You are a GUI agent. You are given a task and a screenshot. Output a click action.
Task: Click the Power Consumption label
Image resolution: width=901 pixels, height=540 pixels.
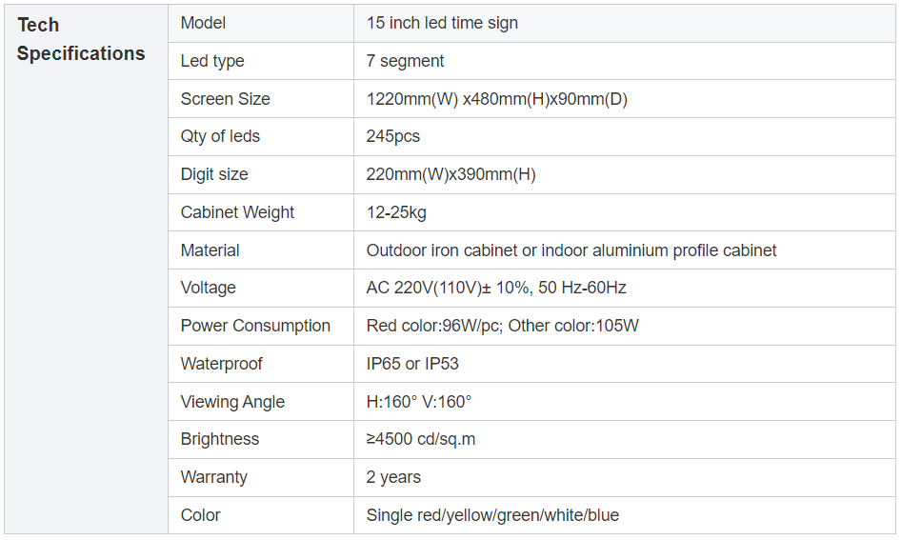point(255,326)
